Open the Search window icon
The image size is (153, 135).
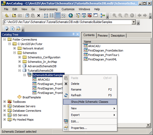coord(71,15)
